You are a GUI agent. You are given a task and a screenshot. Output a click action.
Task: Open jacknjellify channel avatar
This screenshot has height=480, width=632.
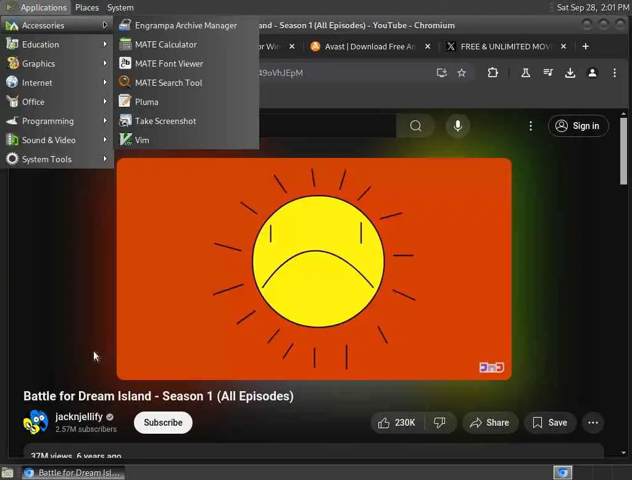[x=36, y=422]
